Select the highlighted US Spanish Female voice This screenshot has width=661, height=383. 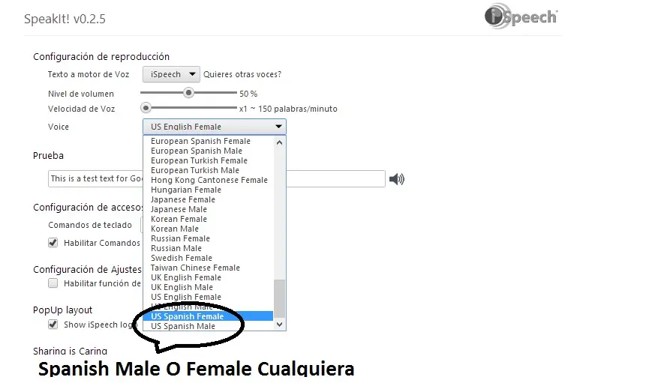click(209, 316)
